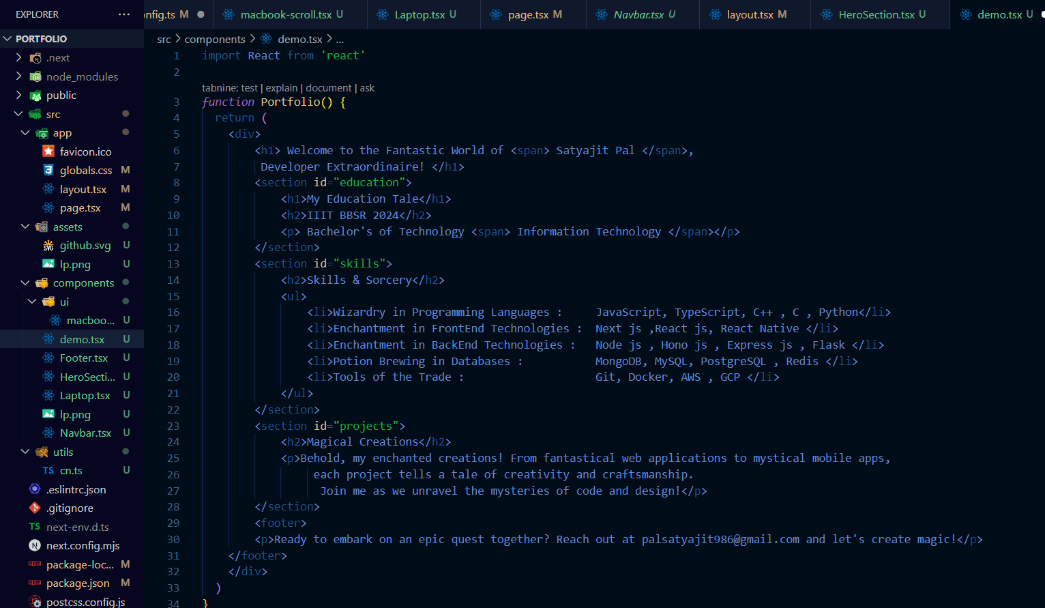Click the email palsatyajit986@gmail.com in code
1045x608 pixels.
[720, 539]
